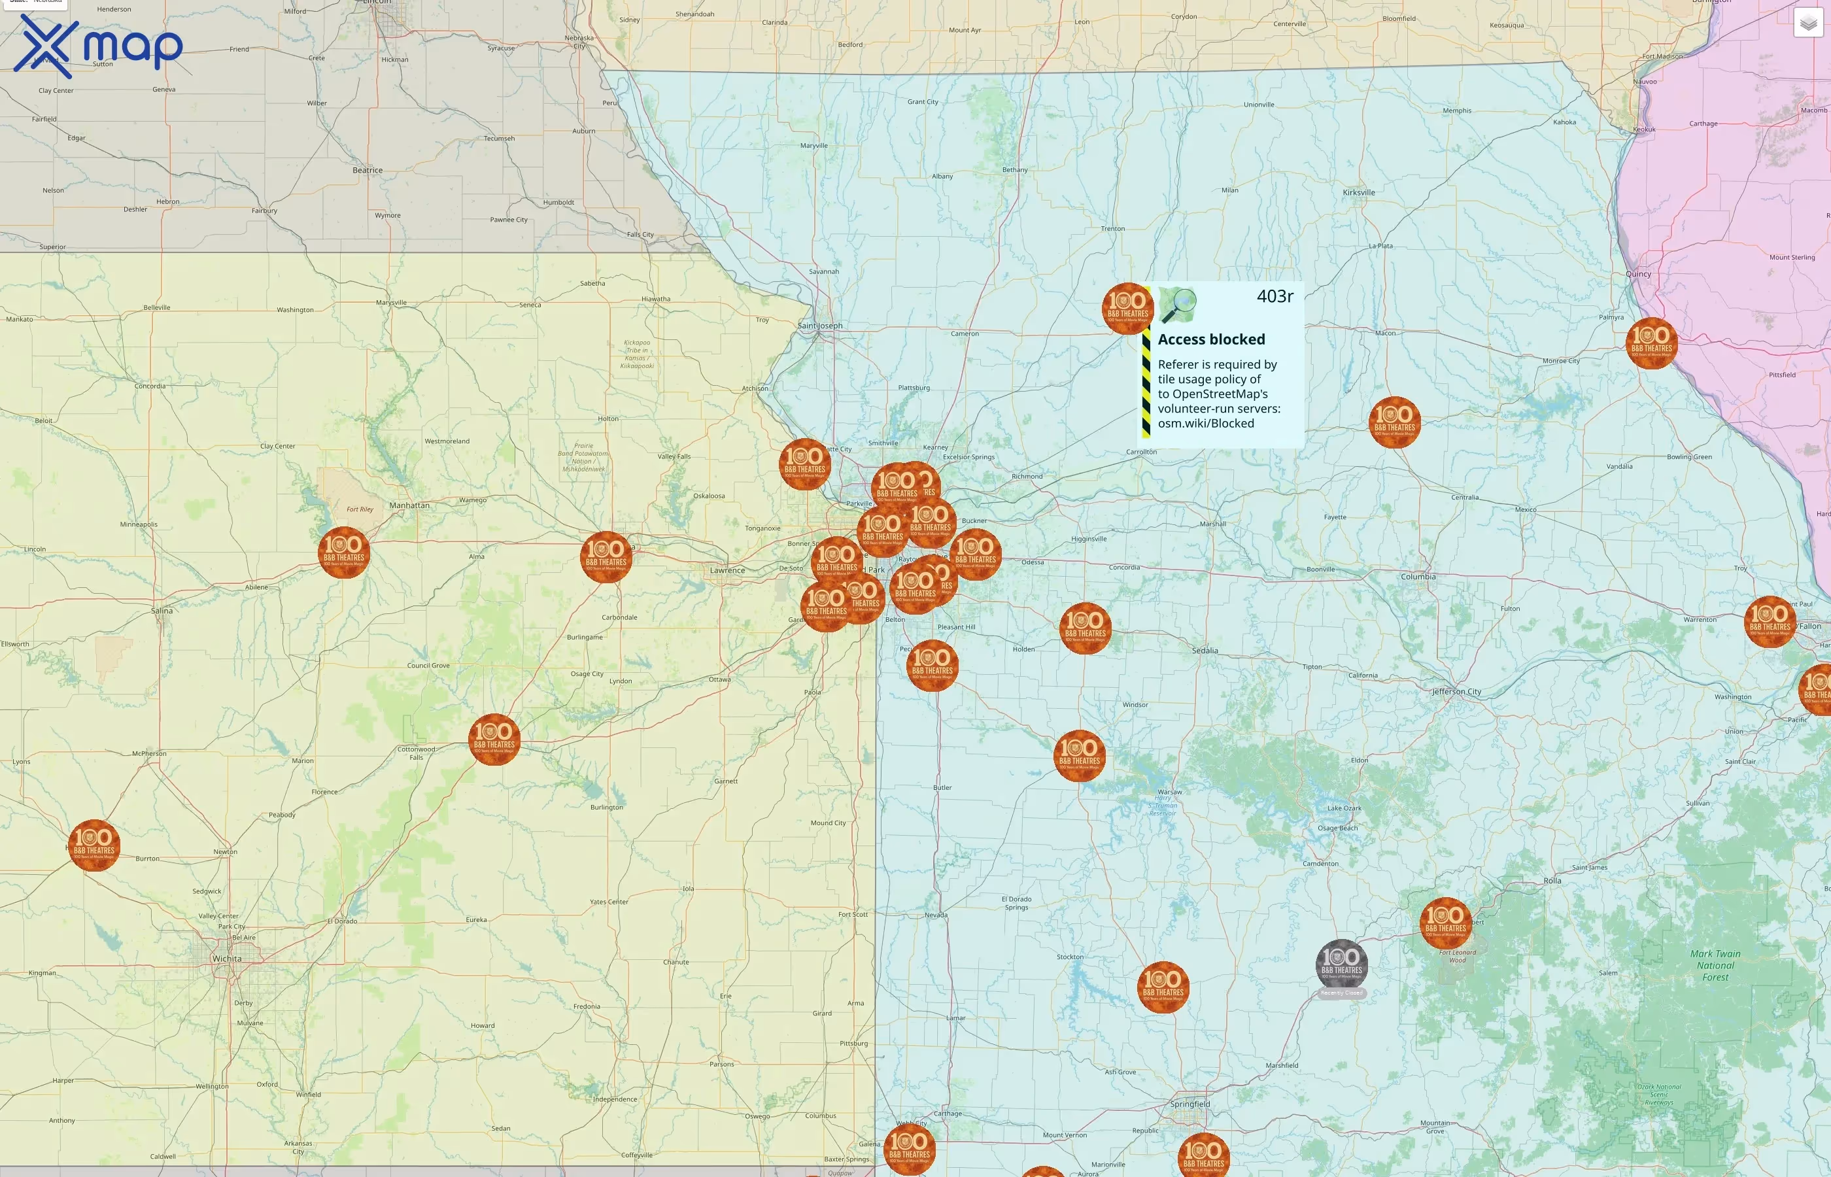Click the Ottawa city label

pos(720,679)
